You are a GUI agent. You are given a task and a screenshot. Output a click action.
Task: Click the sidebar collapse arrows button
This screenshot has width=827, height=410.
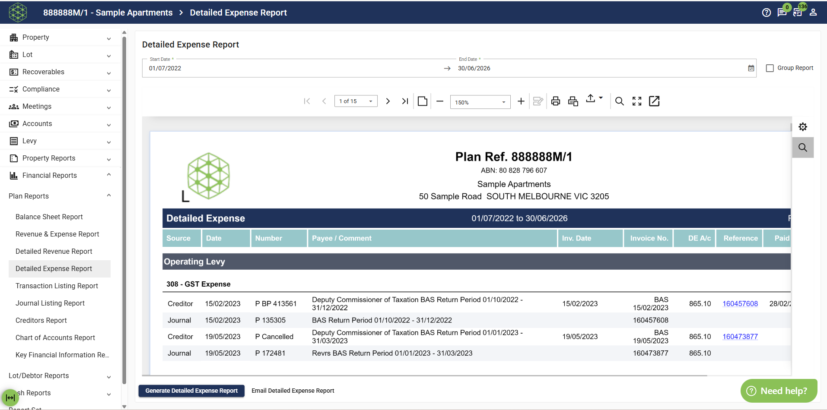10,397
